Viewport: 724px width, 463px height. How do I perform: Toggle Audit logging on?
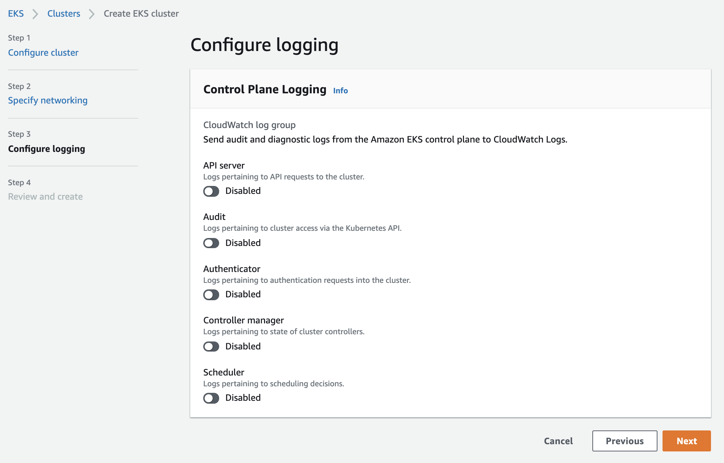(211, 243)
